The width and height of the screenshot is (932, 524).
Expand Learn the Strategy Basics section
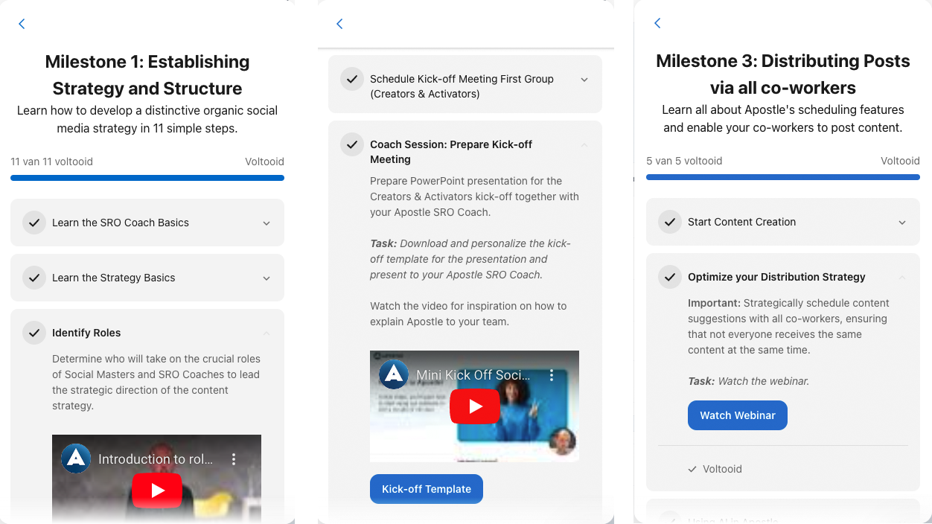[x=266, y=278]
